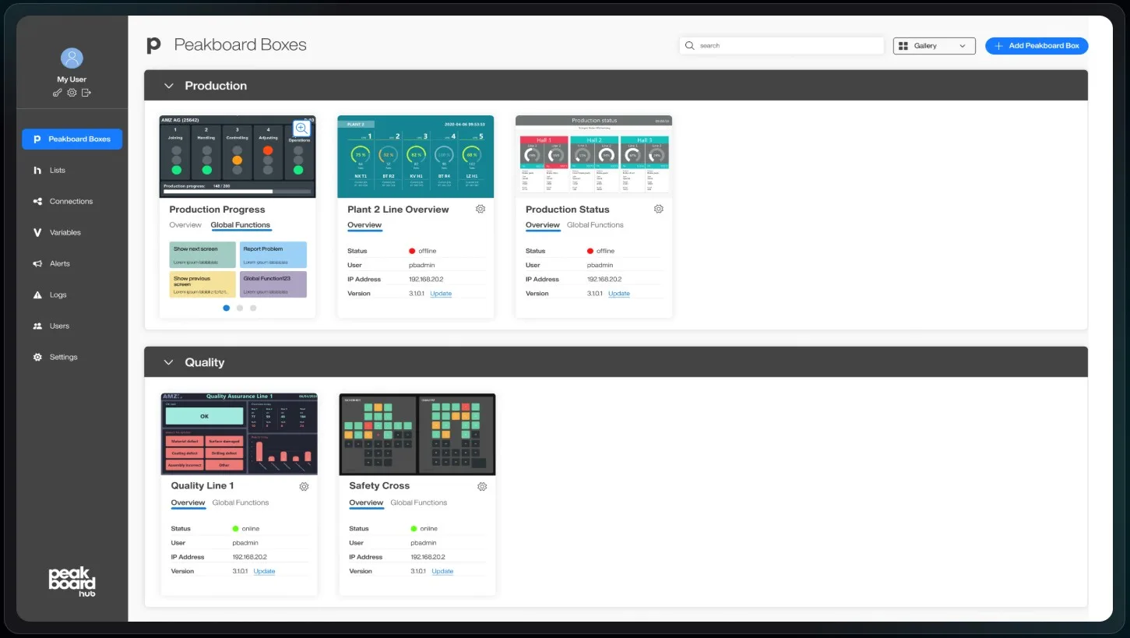Click the Logs warning triangle icon
Viewport: 1130px width, 638px height.
[37, 294]
